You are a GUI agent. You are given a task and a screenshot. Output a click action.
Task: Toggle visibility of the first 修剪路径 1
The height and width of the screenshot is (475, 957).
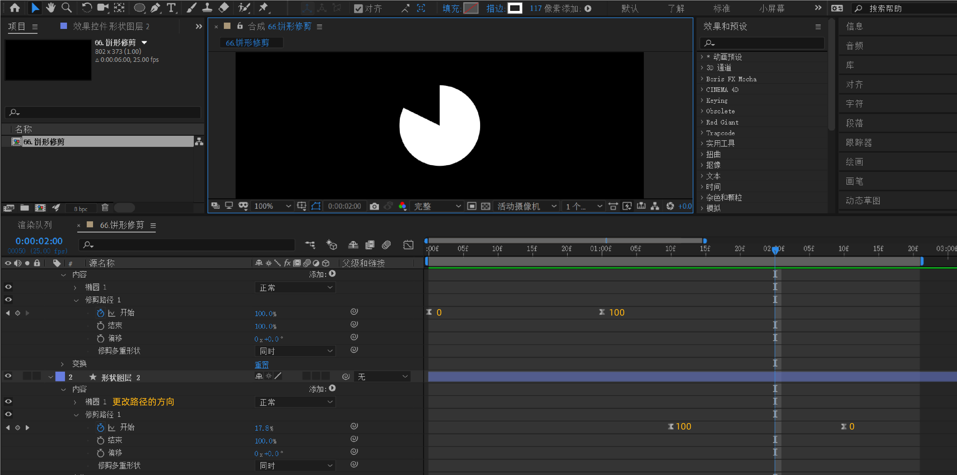8,299
